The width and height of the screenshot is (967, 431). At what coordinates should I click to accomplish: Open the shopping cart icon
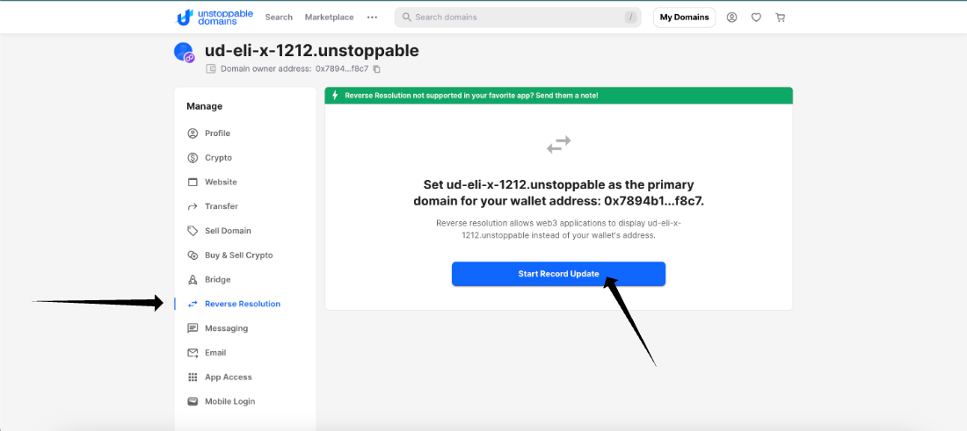click(x=780, y=18)
